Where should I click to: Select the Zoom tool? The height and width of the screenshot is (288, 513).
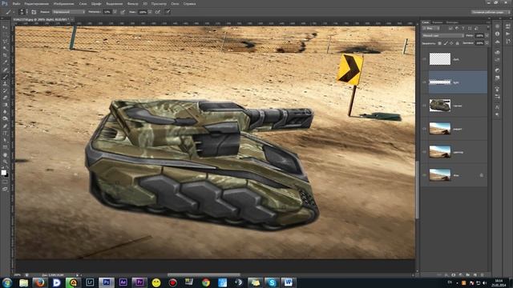pos(5,162)
